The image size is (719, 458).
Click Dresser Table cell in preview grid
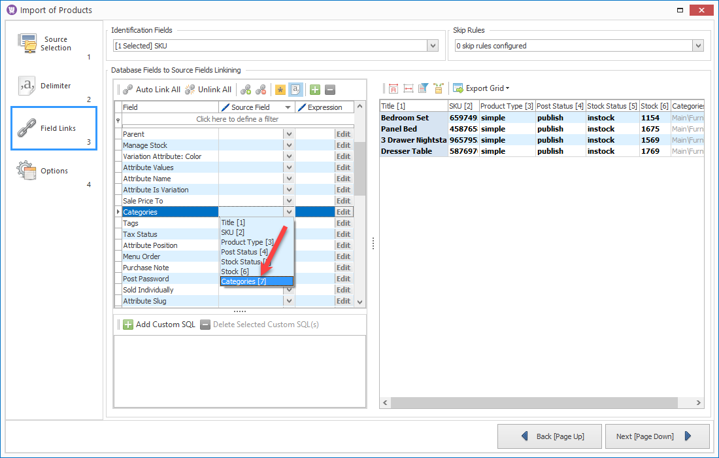click(414, 151)
